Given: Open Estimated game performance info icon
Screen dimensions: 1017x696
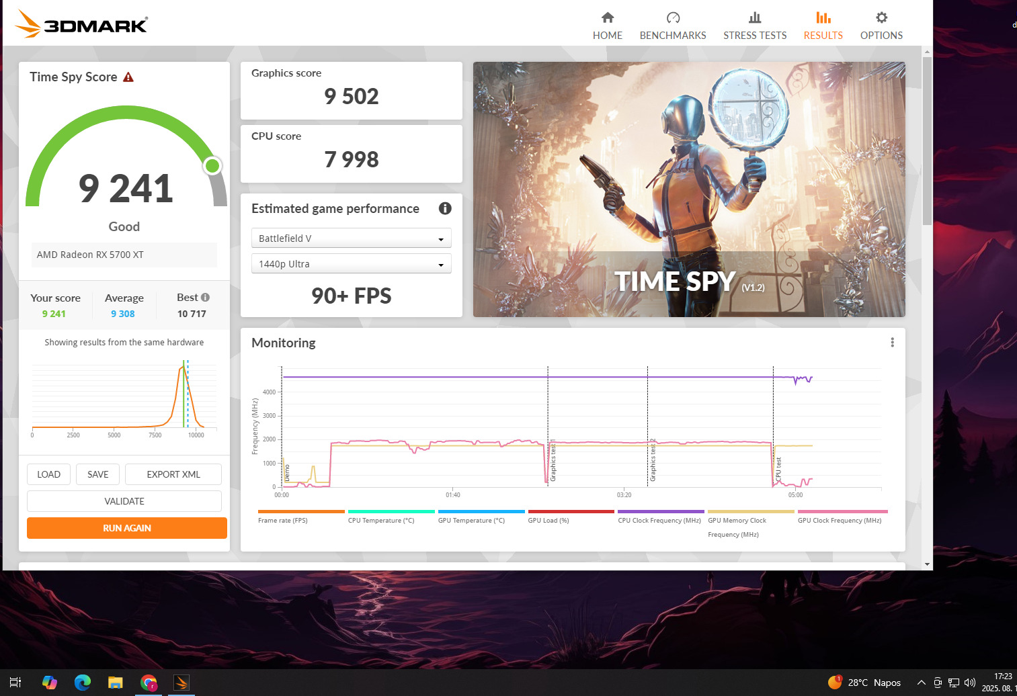Looking at the screenshot, I should tap(445, 208).
